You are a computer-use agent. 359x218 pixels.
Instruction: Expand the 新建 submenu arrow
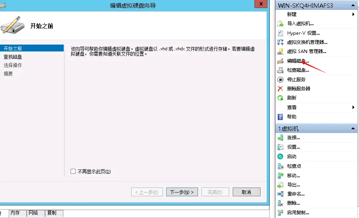pyautogui.click(x=353, y=14)
